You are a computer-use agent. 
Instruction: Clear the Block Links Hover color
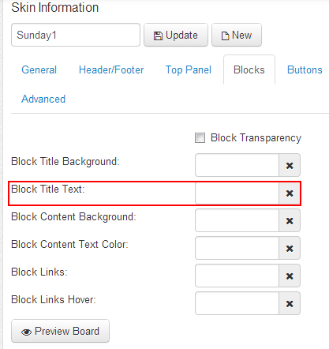coord(290,303)
